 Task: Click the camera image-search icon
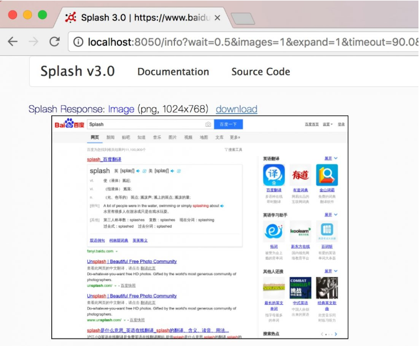tap(208, 124)
